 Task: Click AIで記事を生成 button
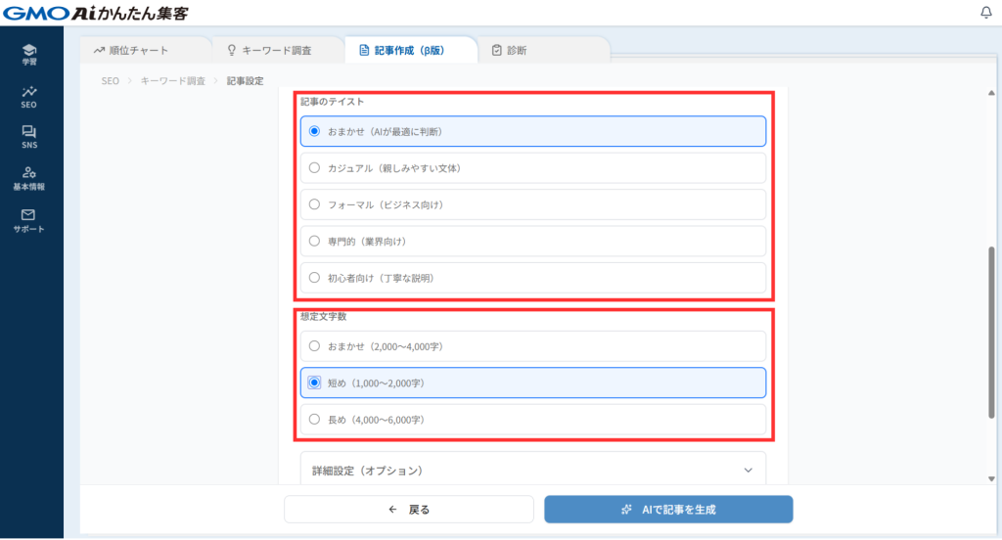coord(668,510)
